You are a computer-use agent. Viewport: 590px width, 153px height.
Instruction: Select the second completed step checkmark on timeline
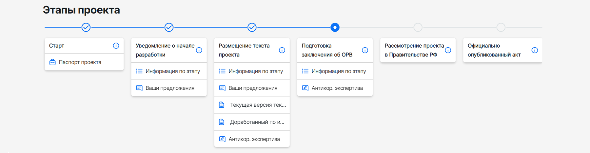click(169, 27)
